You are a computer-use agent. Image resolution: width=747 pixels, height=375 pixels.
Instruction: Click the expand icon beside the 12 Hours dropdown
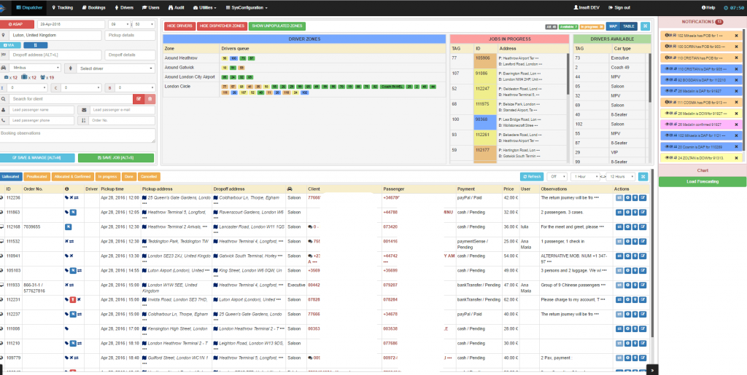coord(643,176)
